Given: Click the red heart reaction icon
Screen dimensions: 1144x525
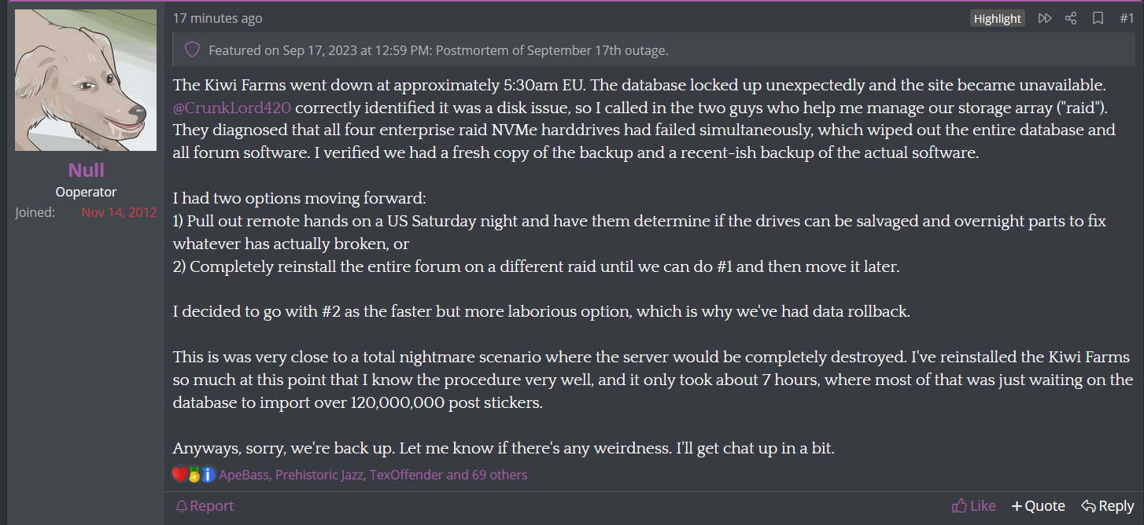Looking at the screenshot, I should click(179, 475).
